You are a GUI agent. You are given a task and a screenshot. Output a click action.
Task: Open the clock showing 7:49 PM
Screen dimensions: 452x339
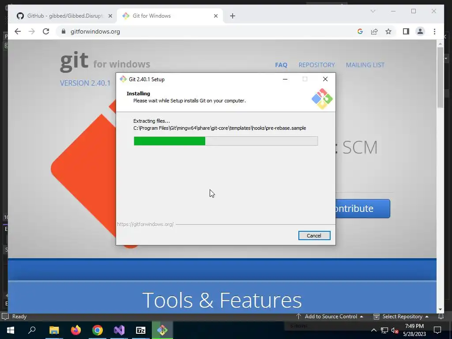pos(414,330)
